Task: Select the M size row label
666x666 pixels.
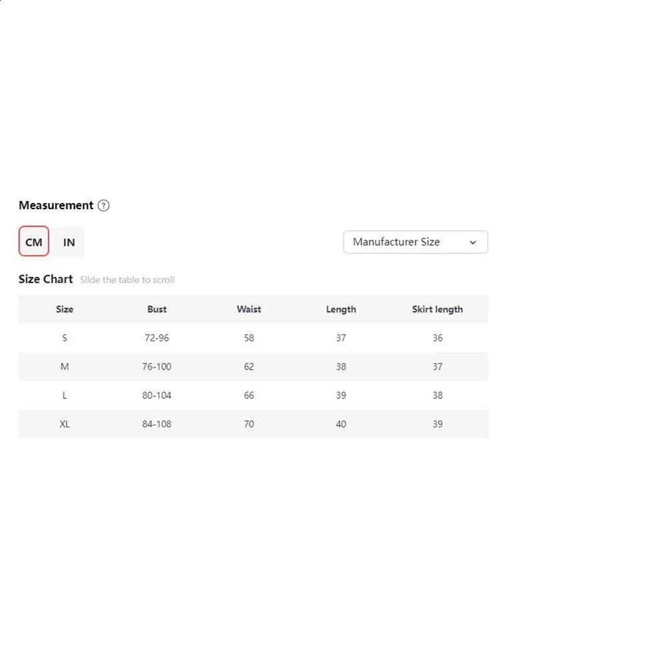Action: point(65,366)
